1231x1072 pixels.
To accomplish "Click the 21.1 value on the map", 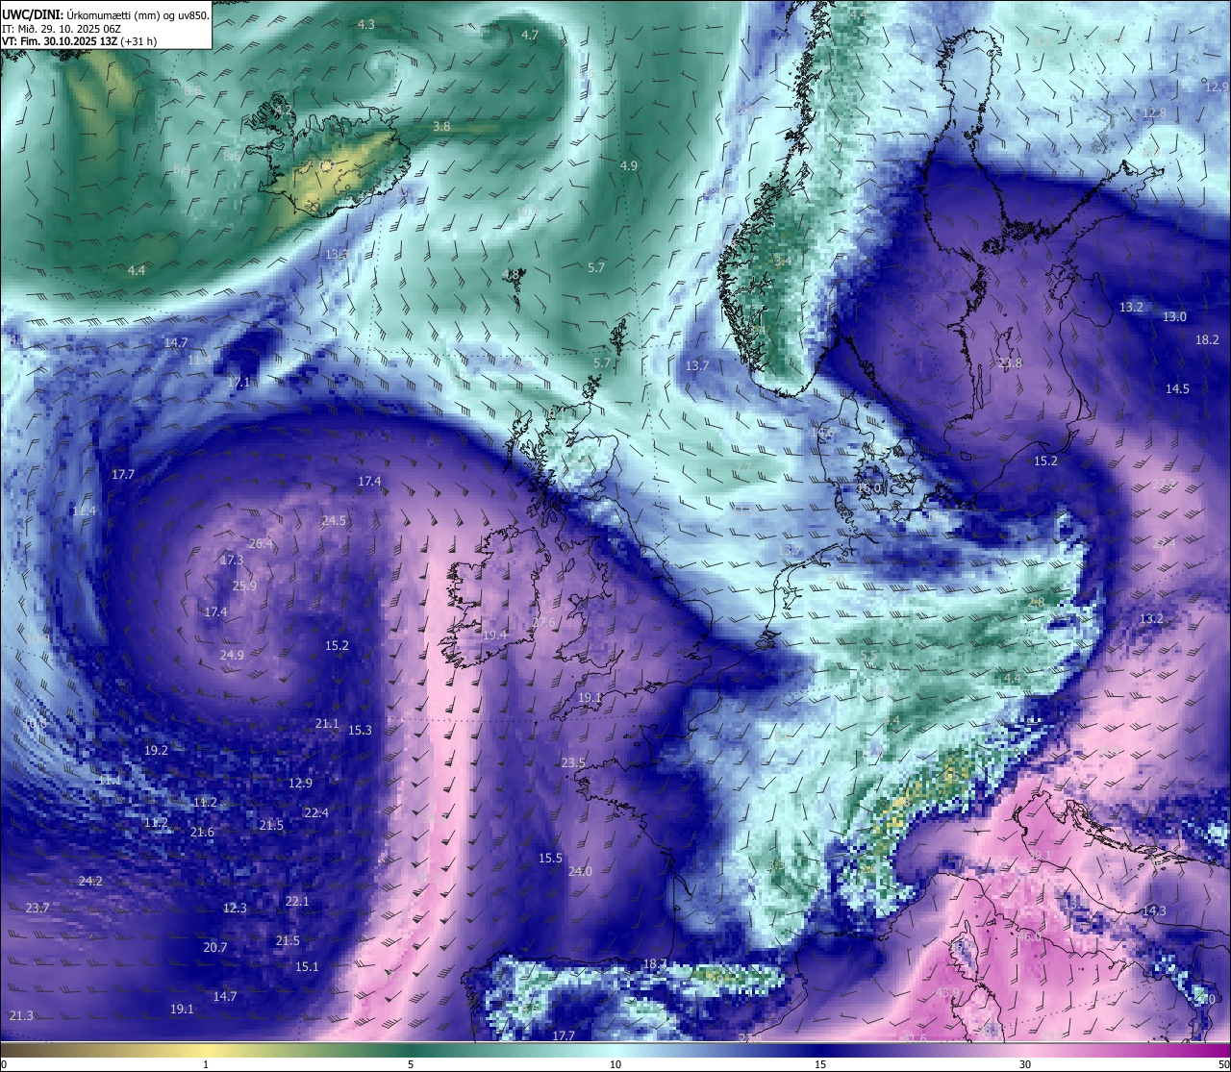I will [x=327, y=723].
